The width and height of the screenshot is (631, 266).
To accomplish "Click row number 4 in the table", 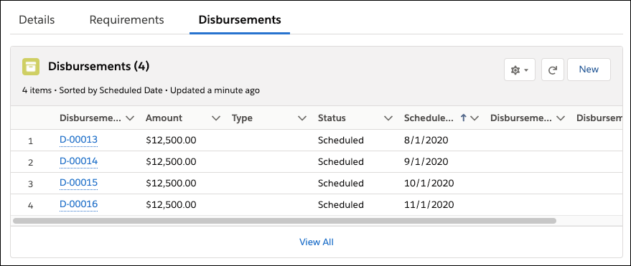I will pyautogui.click(x=31, y=206).
